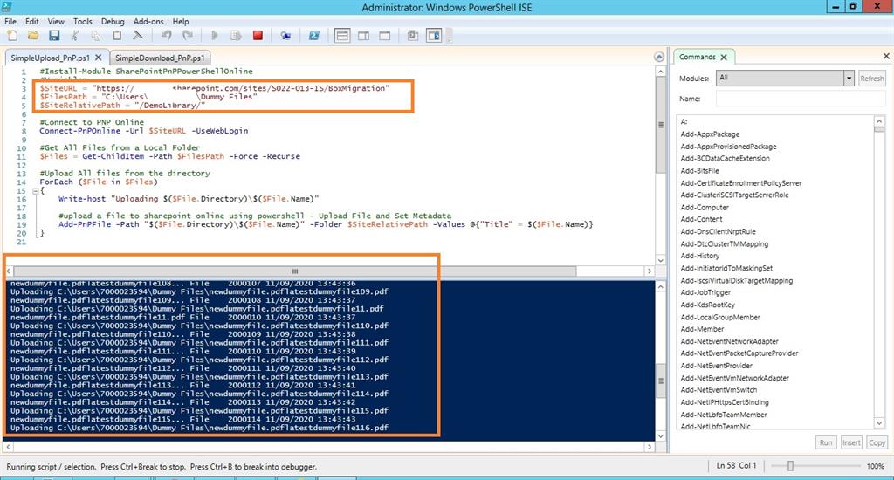Open a new remote PowerShell tab
The image size is (894, 480).
pos(285,35)
